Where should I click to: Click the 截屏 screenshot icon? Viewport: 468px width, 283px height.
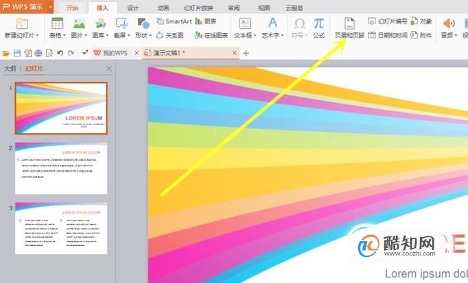(122, 23)
